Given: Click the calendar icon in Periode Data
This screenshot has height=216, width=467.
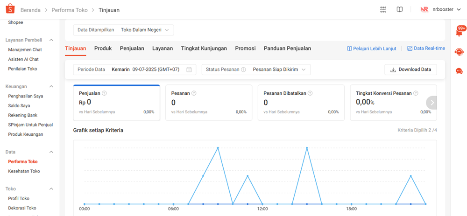Looking at the screenshot, I should pos(189,70).
